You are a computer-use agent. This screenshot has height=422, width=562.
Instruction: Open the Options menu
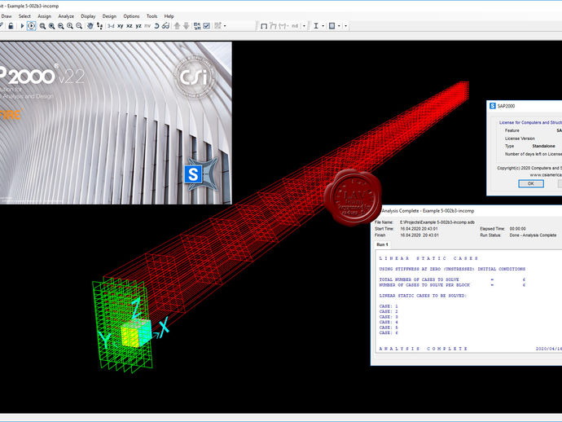click(131, 16)
